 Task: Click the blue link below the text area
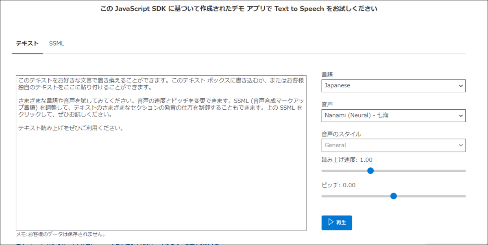coord(122,243)
